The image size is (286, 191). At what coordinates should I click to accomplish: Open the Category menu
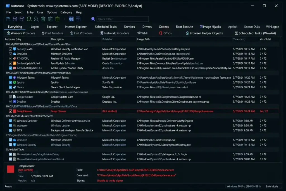coord(66,12)
